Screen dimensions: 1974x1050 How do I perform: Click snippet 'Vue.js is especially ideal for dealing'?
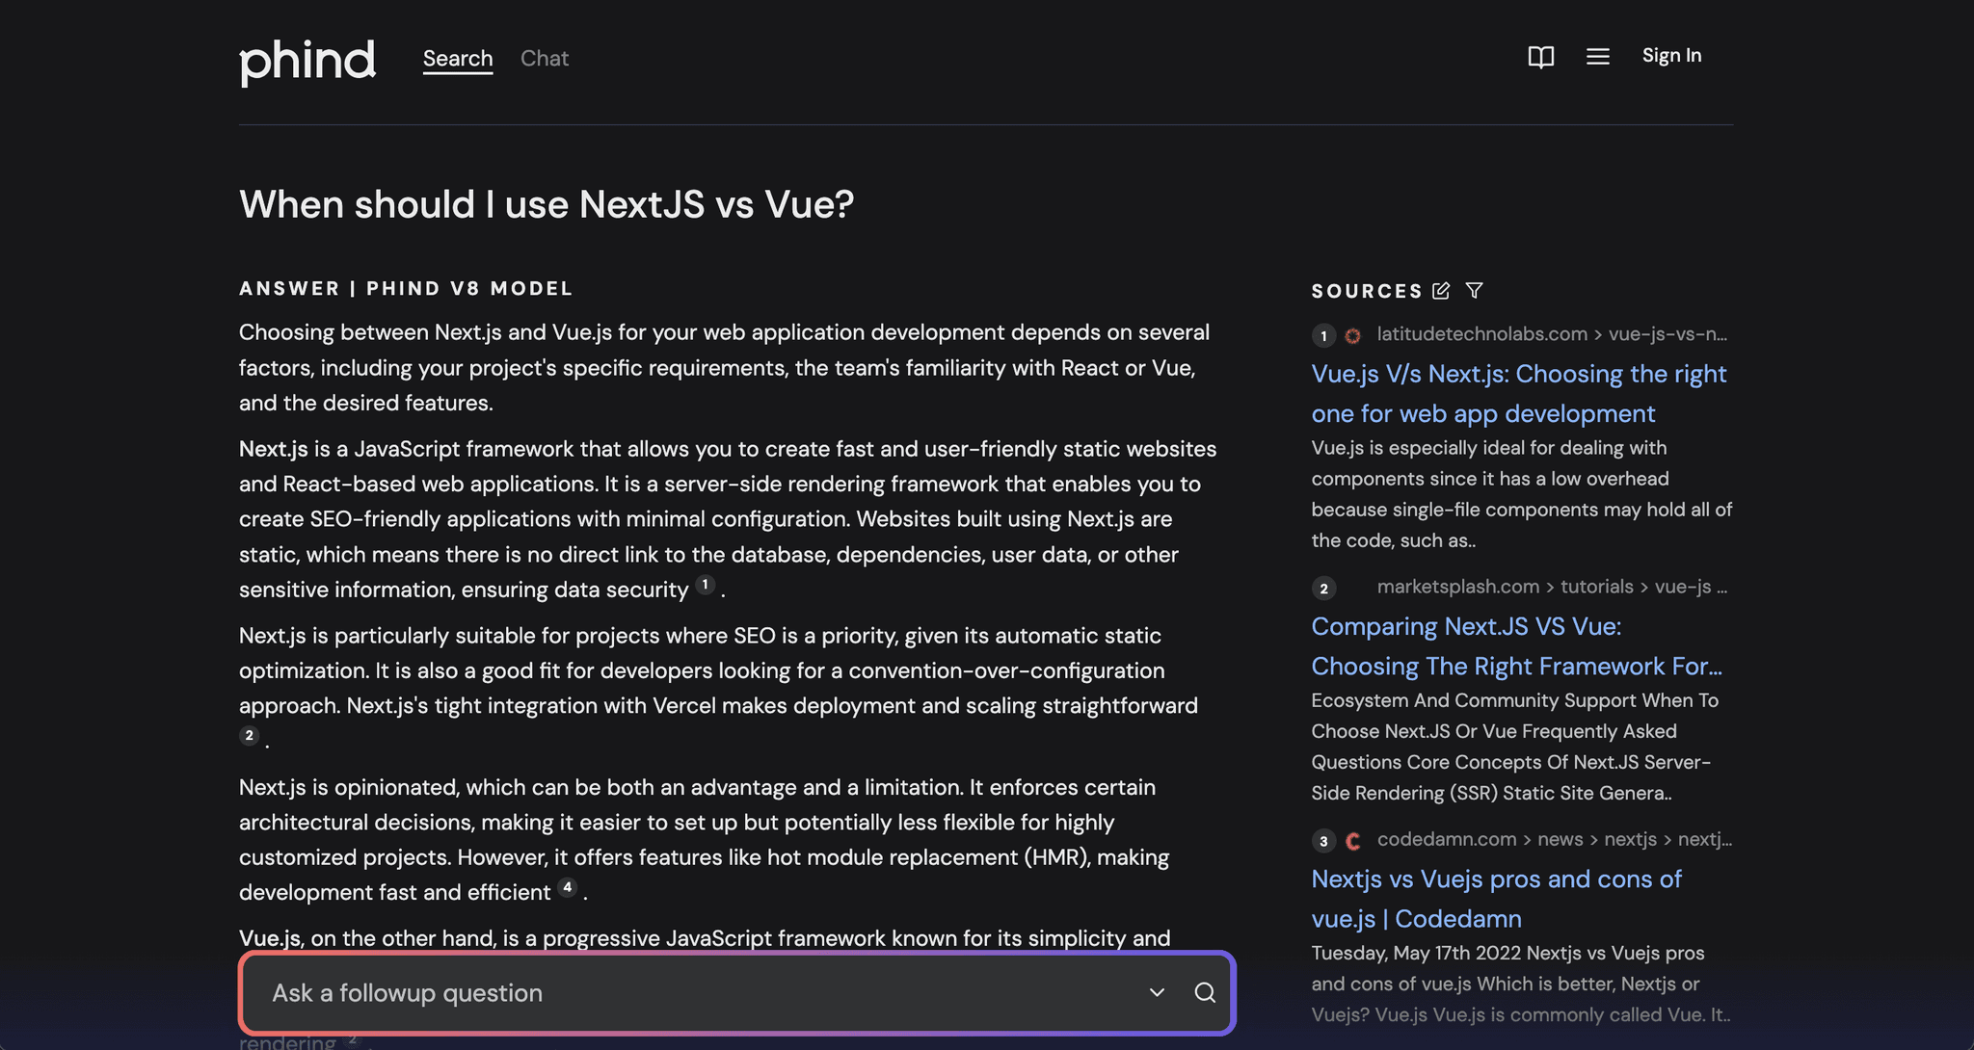tap(1489, 448)
